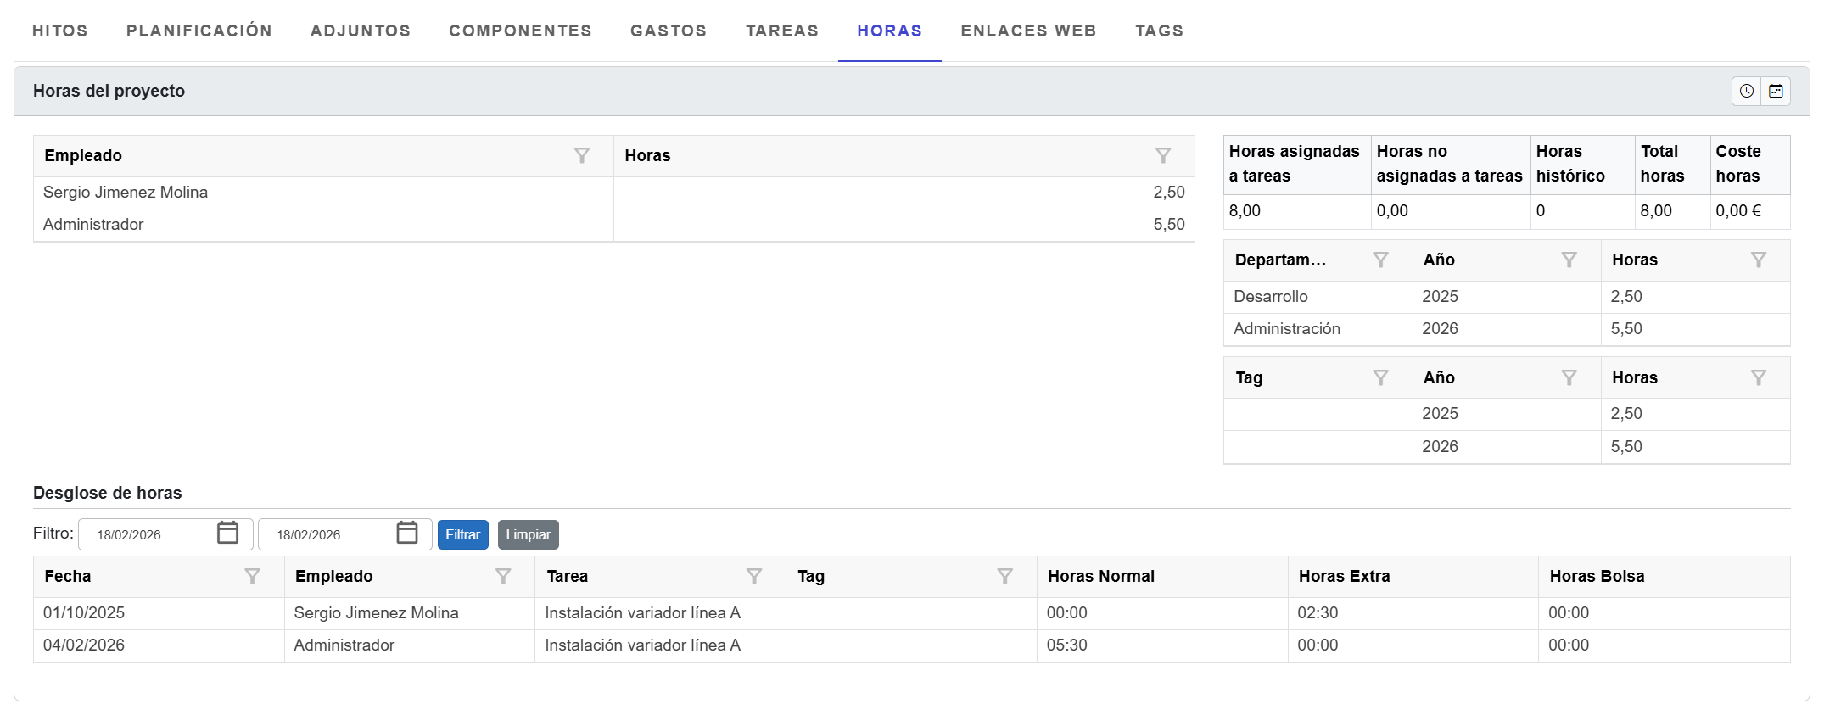This screenshot has width=1824, height=715.
Task: Open calendar picker for the start date field
Action: 227,533
